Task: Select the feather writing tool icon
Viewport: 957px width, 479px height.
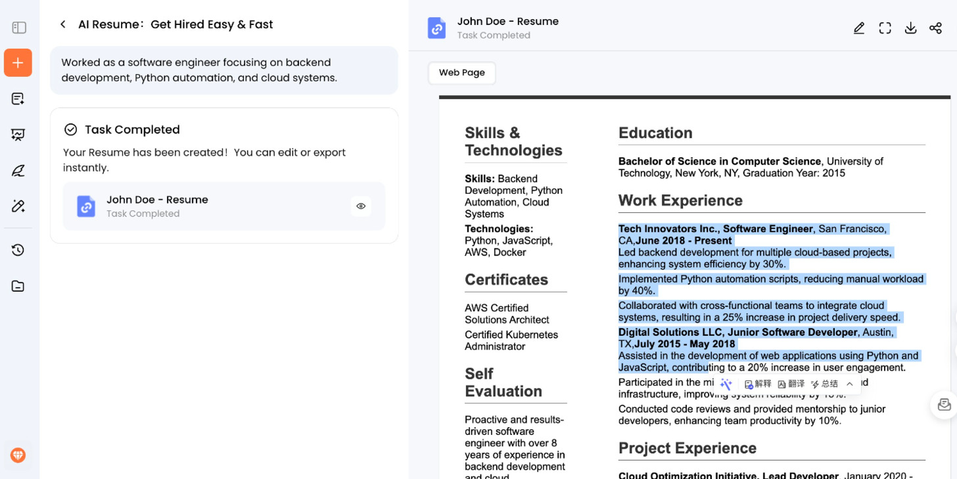Action: (18, 171)
